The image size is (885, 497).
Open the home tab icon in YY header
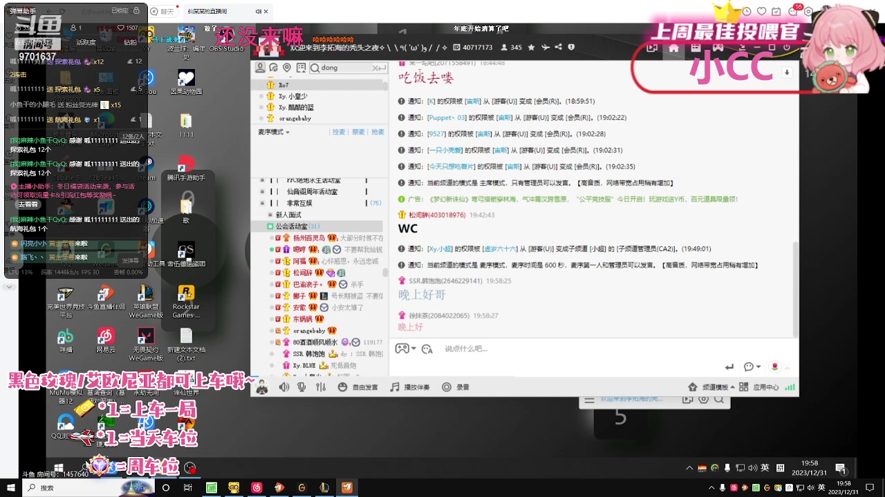673,48
